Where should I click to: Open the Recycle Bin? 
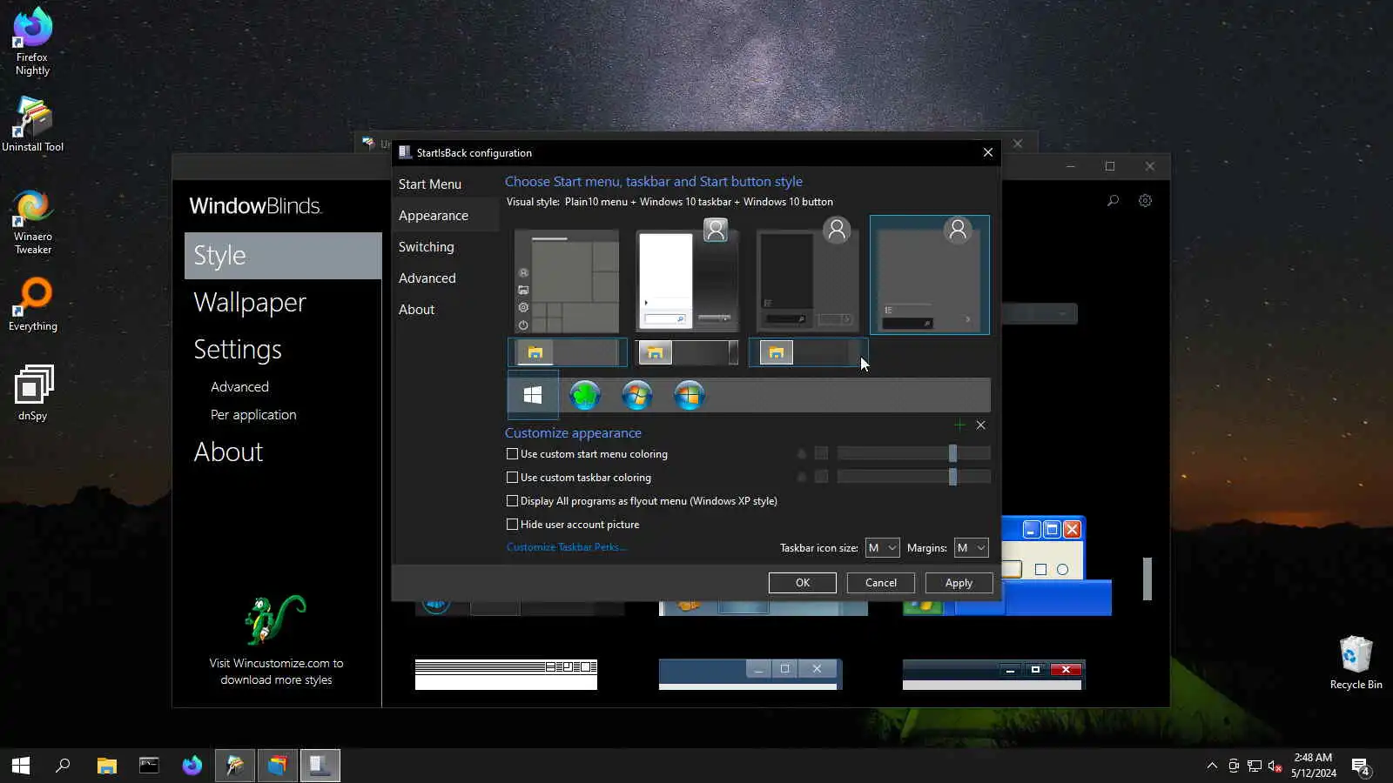(1356, 663)
